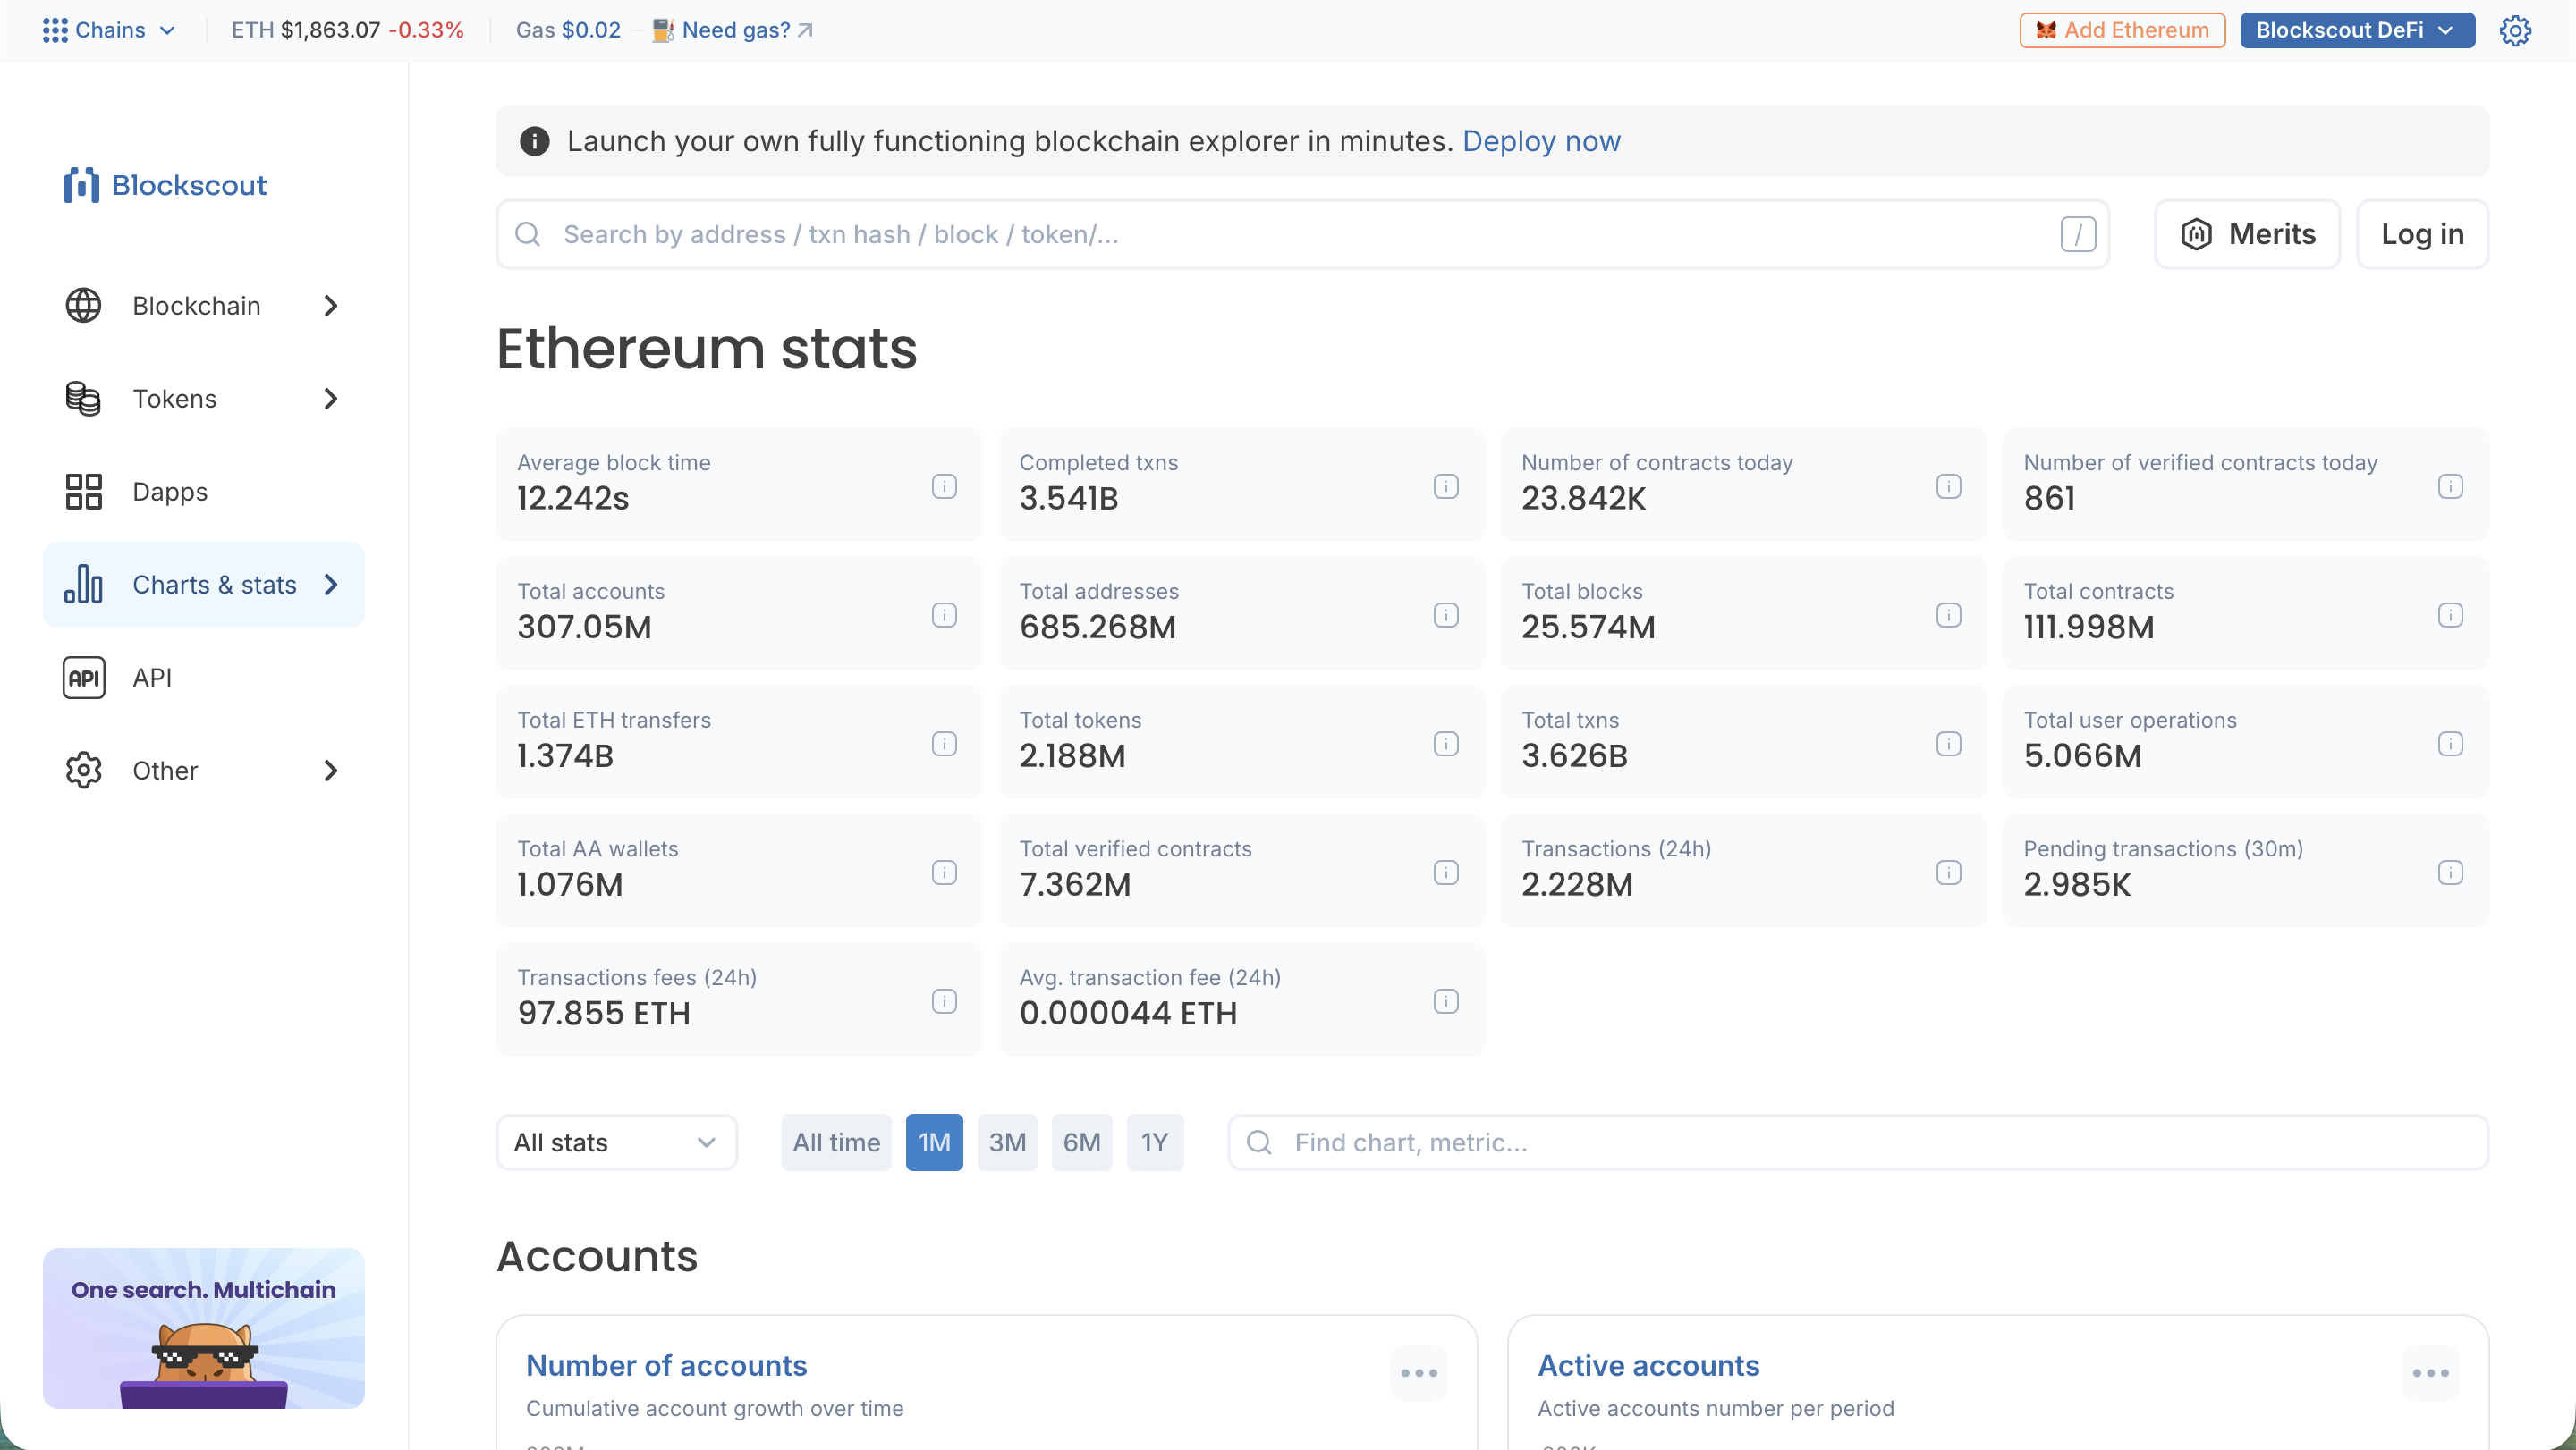Click the slash shortcut icon in search
Viewport: 2576px width, 1450px height.
tap(2078, 234)
